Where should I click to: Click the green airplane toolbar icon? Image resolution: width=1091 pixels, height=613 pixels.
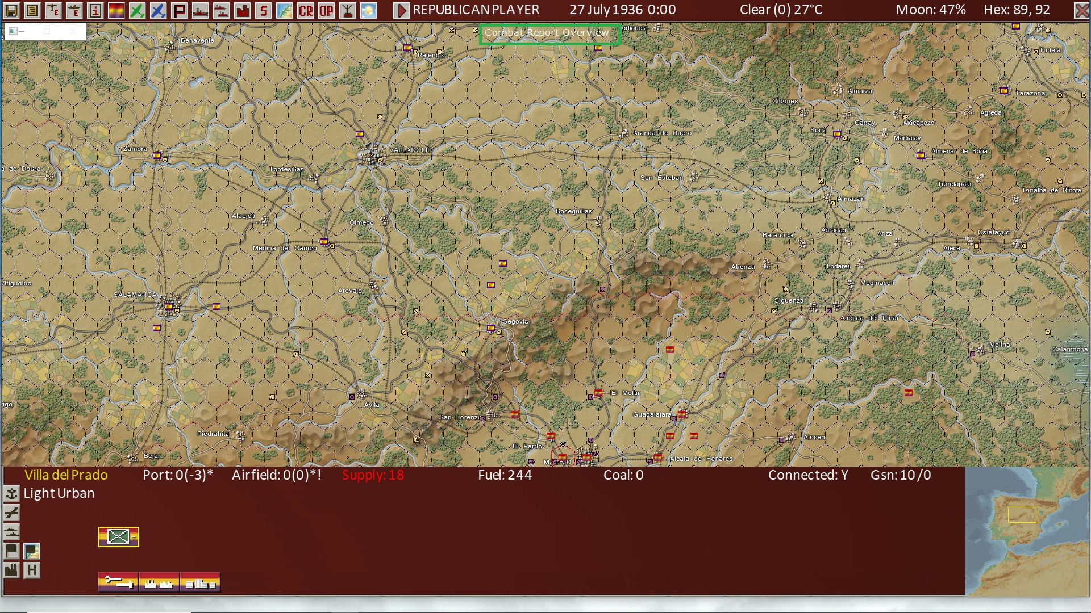click(x=138, y=10)
